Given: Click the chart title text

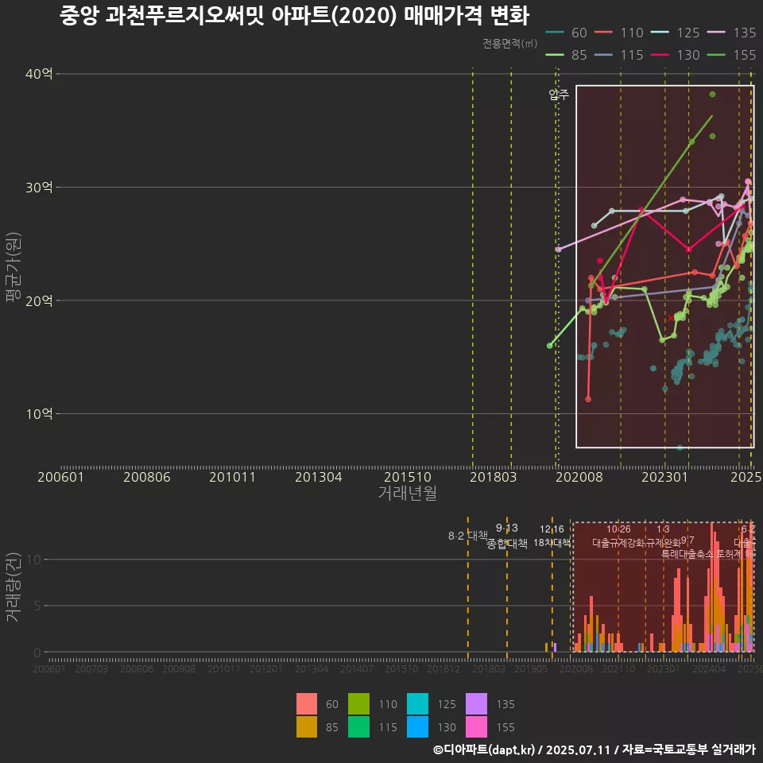Looking at the screenshot, I should pyautogui.click(x=294, y=16).
